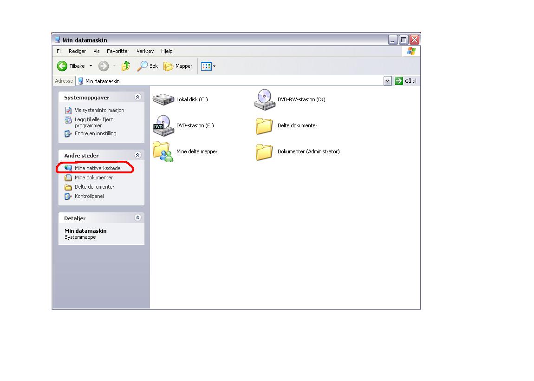Open Tilbake history dropdown arrow
This screenshot has width=534, height=381.
point(91,66)
